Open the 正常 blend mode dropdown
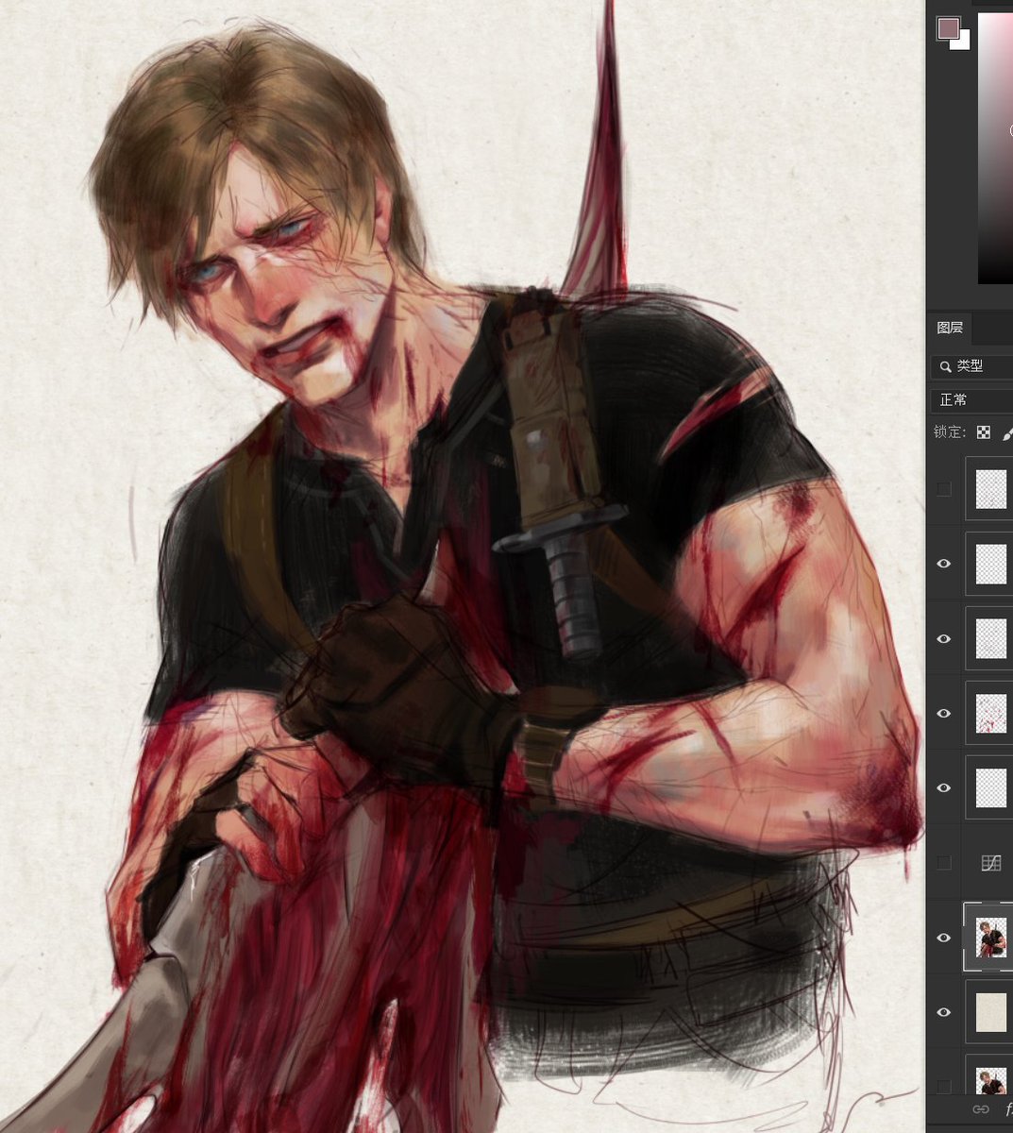The image size is (1013, 1133). click(x=971, y=400)
